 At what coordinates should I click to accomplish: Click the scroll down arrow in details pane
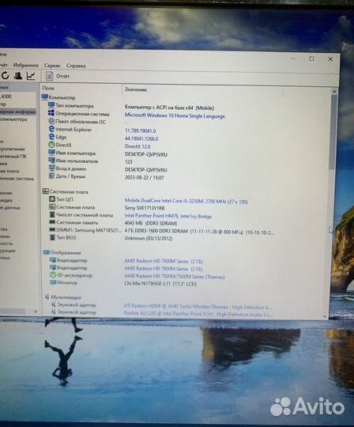[x=325, y=316]
